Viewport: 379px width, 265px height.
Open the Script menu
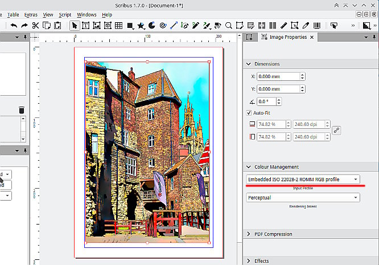coord(65,14)
